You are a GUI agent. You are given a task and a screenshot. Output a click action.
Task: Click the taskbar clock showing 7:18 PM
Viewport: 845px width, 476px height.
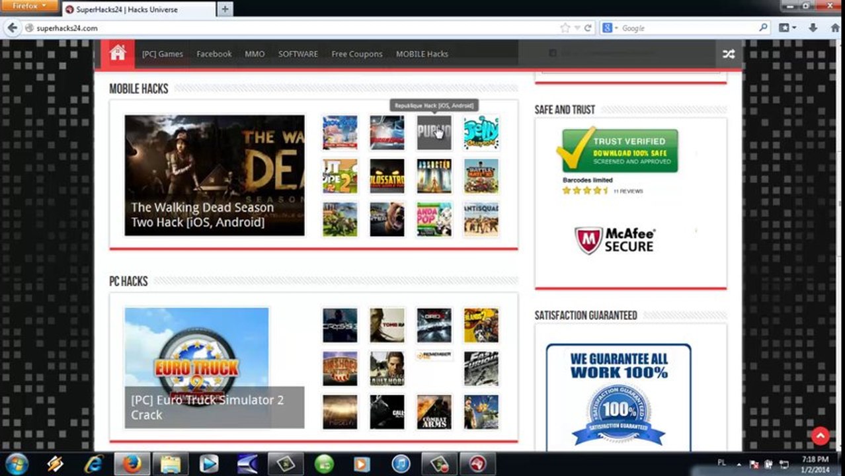815,463
